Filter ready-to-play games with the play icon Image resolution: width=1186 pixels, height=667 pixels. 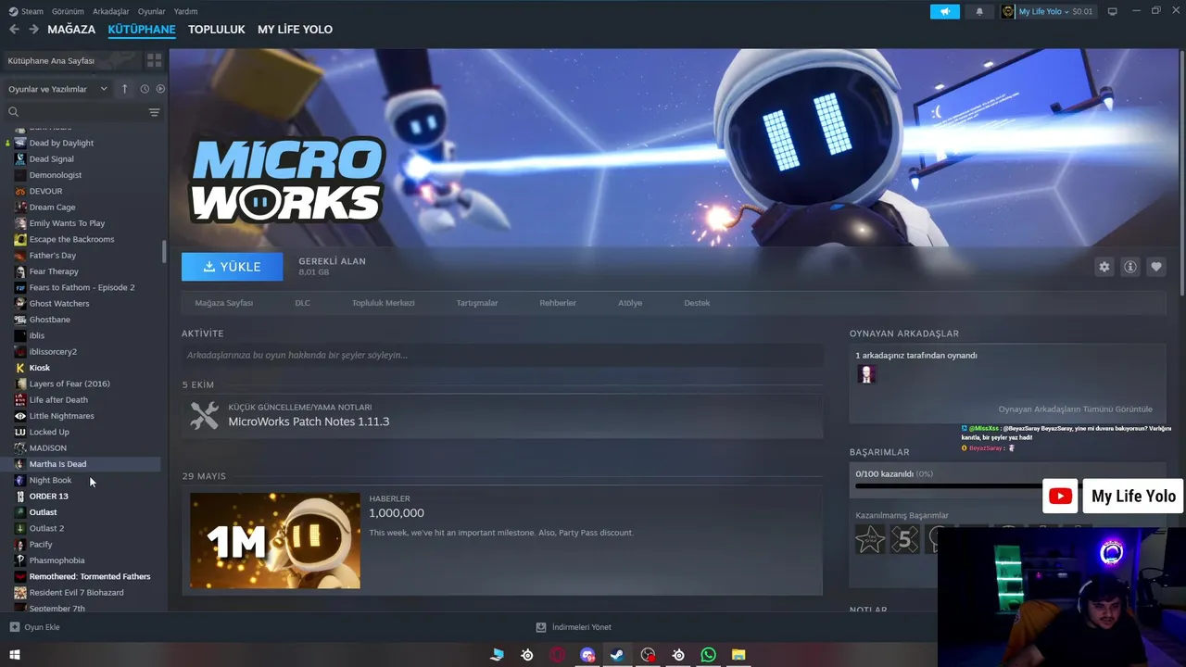[160, 89]
